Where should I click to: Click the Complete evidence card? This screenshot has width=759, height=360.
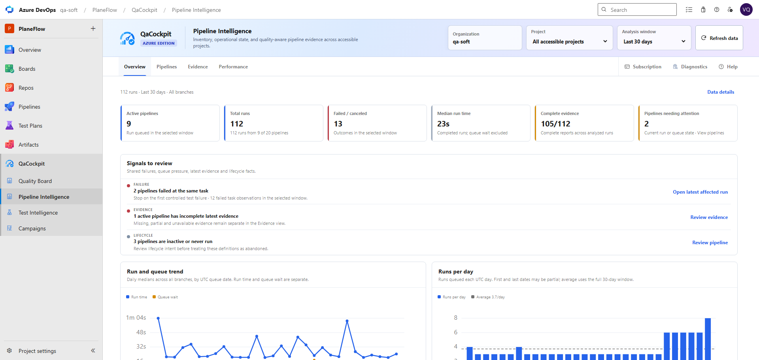[x=584, y=123]
